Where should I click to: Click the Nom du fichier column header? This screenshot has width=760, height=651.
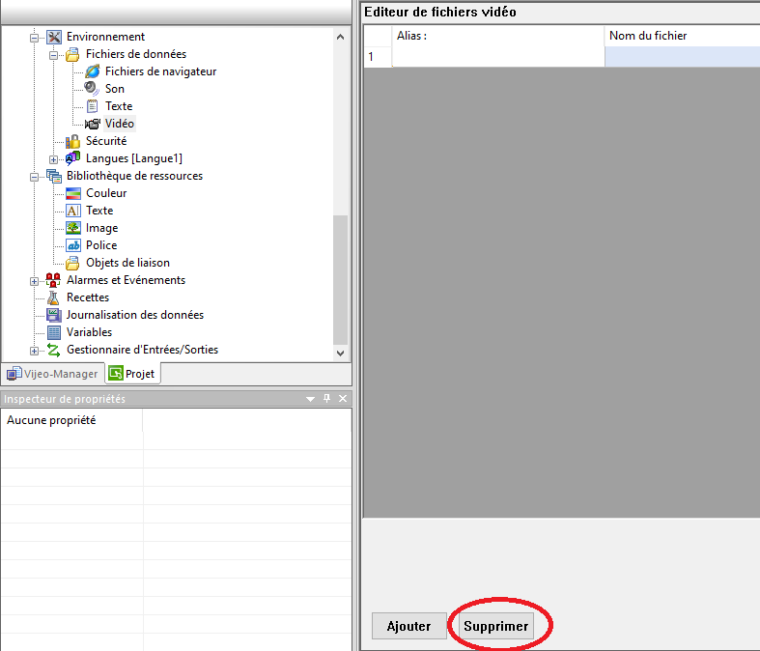pos(682,36)
